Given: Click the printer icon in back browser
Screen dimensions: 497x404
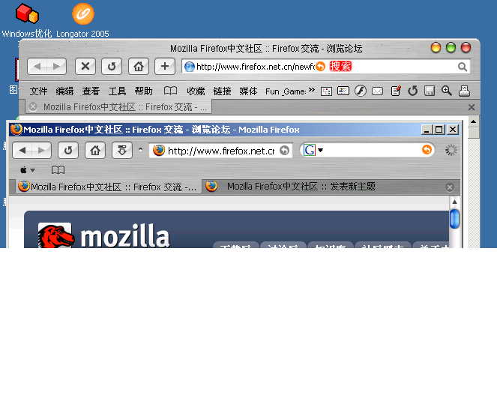Looking at the screenshot, I should pos(464,91).
